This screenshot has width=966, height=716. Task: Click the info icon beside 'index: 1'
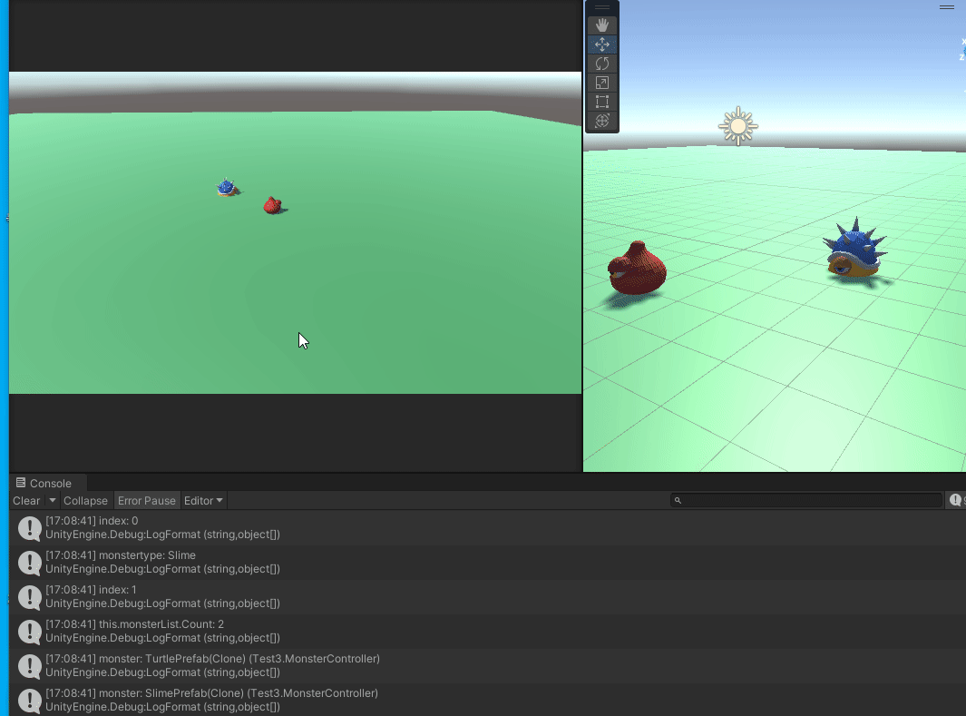coord(30,597)
